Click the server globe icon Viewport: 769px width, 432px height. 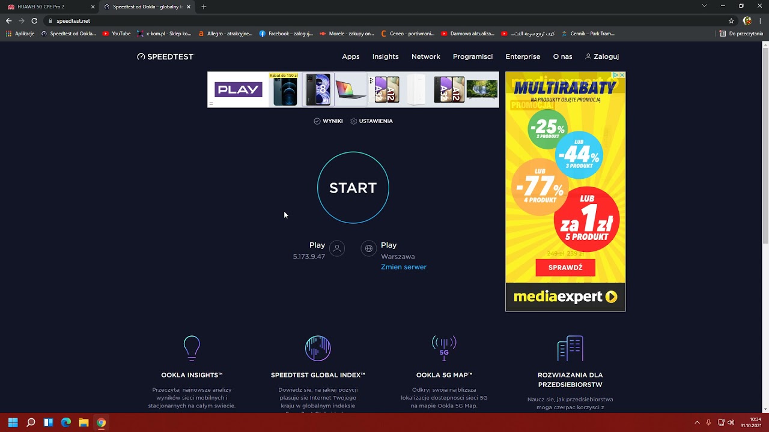pyautogui.click(x=369, y=248)
